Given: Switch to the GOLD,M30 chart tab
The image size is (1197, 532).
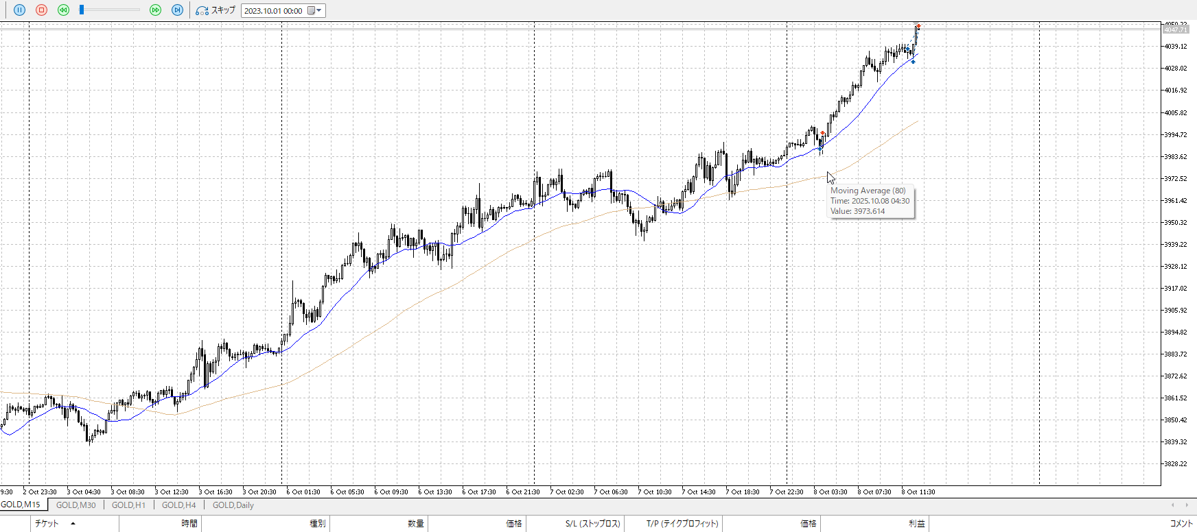Looking at the screenshot, I should coord(75,505).
